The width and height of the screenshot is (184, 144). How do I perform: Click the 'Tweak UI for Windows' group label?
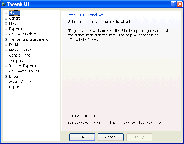pyautogui.click(x=85, y=15)
